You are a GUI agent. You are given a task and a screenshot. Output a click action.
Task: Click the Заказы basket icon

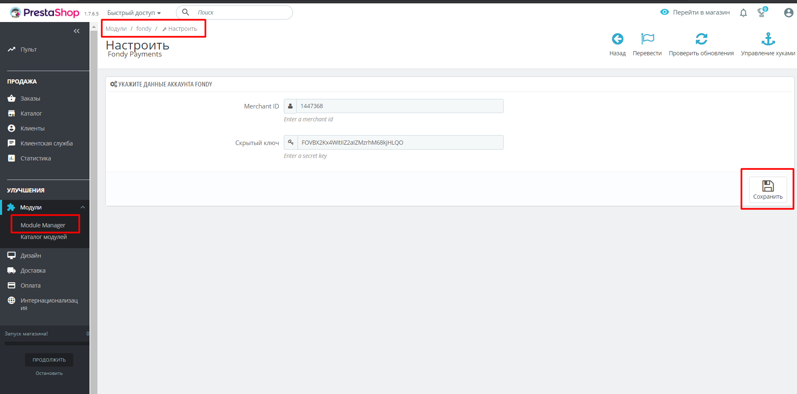click(12, 98)
